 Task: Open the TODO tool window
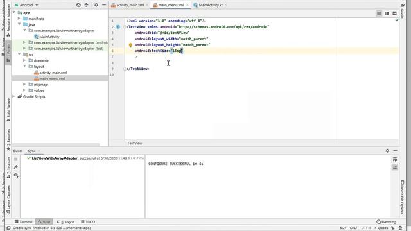pos(88,222)
